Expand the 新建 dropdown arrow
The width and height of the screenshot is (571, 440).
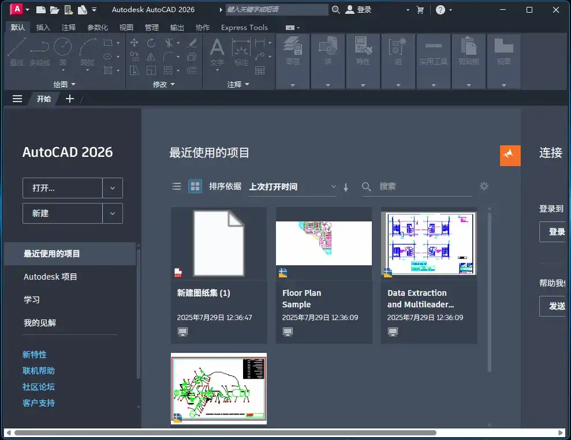(x=113, y=213)
